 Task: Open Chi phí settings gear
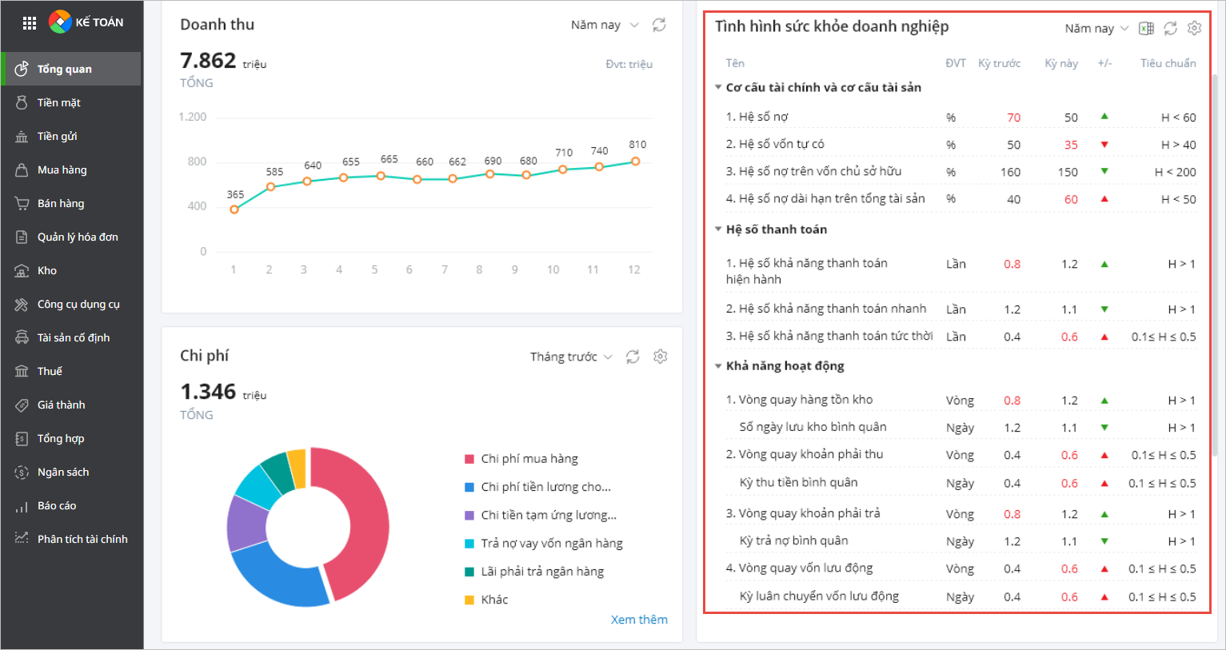click(660, 357)
